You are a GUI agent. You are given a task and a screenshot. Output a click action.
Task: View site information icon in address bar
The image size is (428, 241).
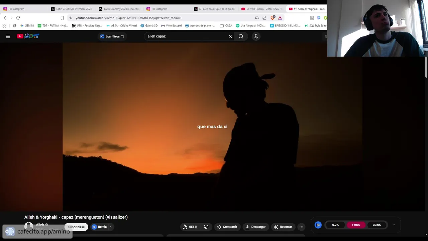point(71,18)
